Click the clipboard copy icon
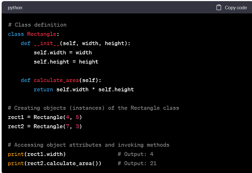Image resolution: width=252 pixels, height=173 pixels. click(219, 7)
